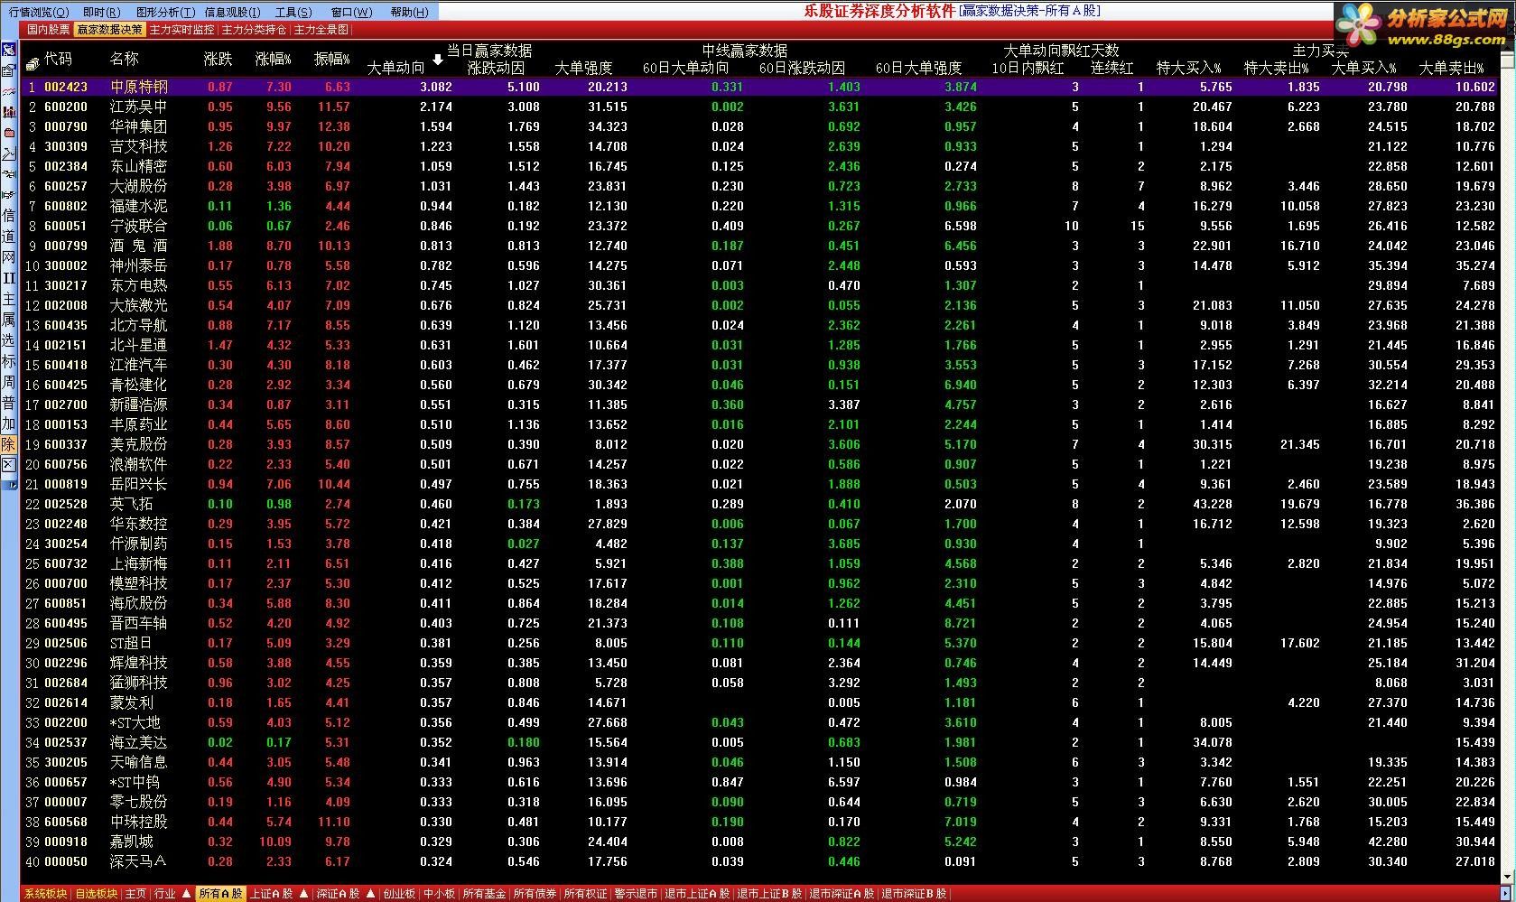Click the highlighted 除 button in sidebar
The image size is (1516, 902).
click(x=8, y=444)
